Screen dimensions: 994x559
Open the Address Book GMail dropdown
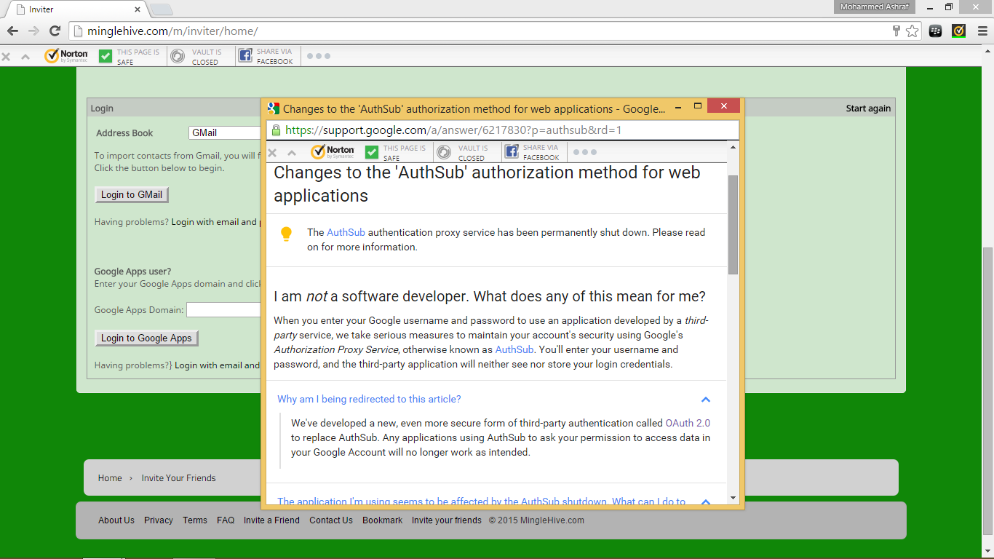tap(224, 133)
